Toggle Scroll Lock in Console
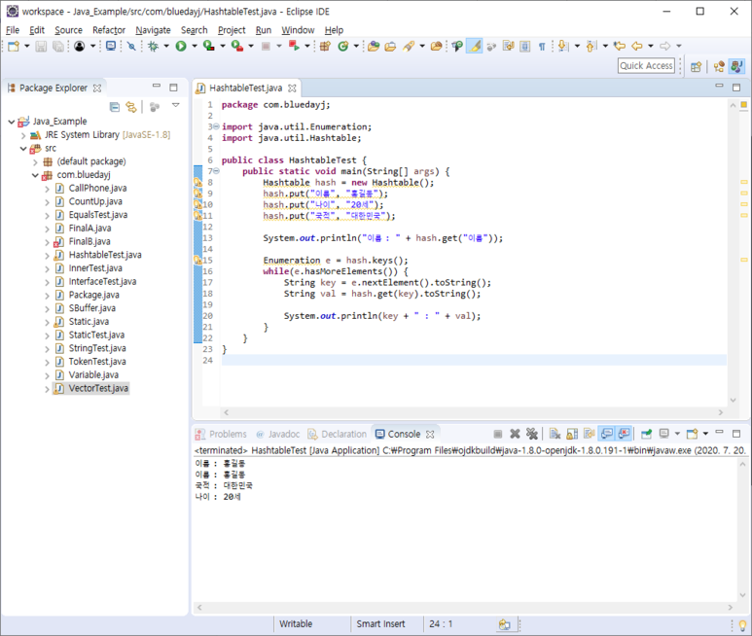 [572, 434]
